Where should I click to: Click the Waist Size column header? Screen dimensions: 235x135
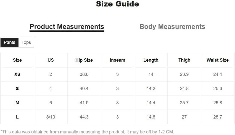pos(217,60)
